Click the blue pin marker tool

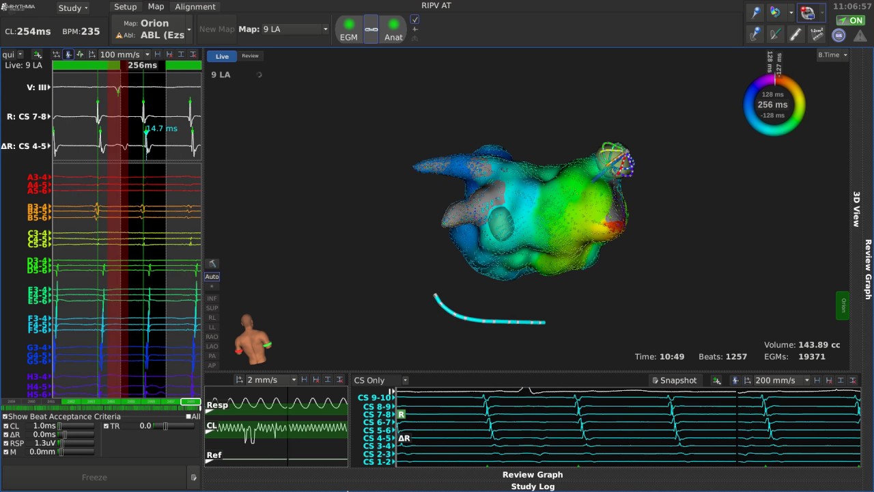pos(755,12)
